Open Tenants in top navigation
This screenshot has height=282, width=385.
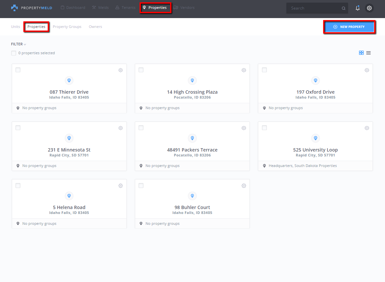(125, 8)
